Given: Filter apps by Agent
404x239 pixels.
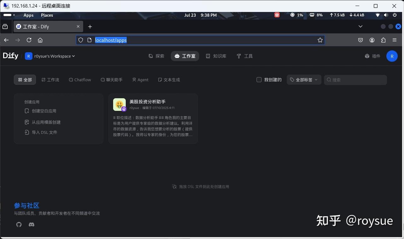Looking at the screenshot, I should click(140, 80).
